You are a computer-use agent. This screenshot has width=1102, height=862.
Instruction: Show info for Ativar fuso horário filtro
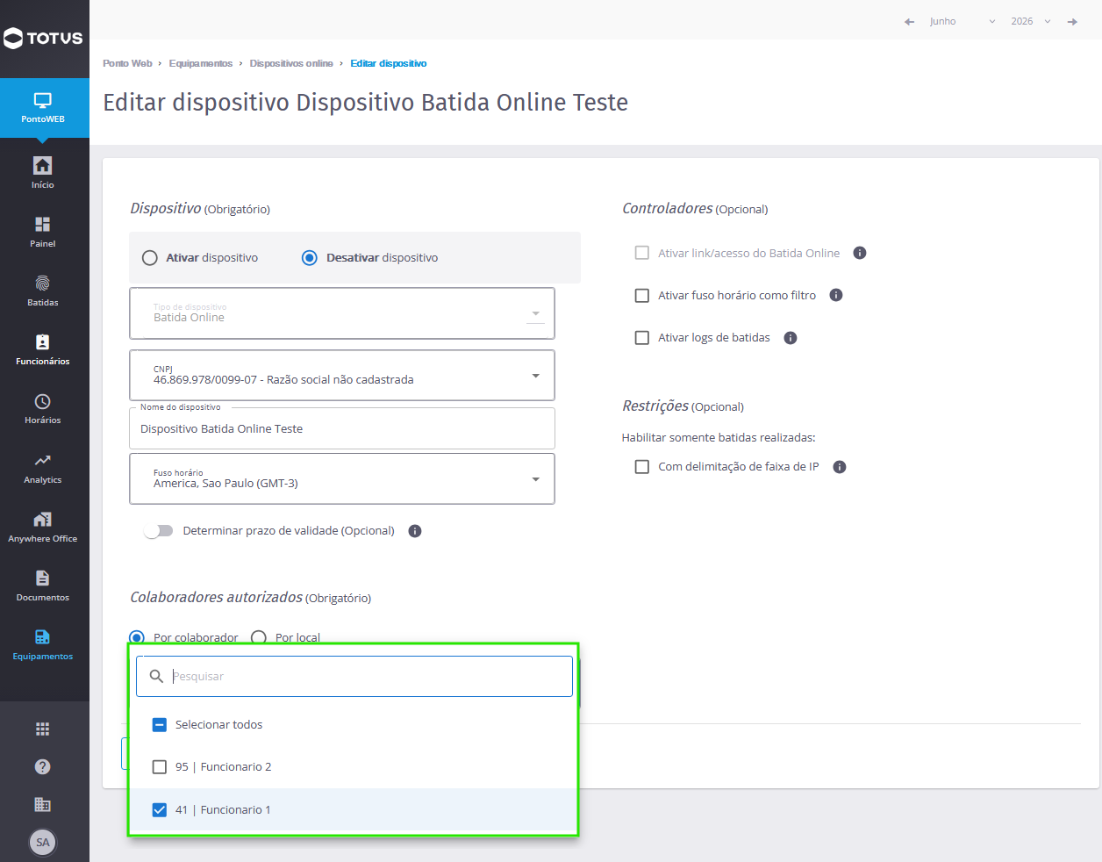pyautogui.click(x=836, y=295)
